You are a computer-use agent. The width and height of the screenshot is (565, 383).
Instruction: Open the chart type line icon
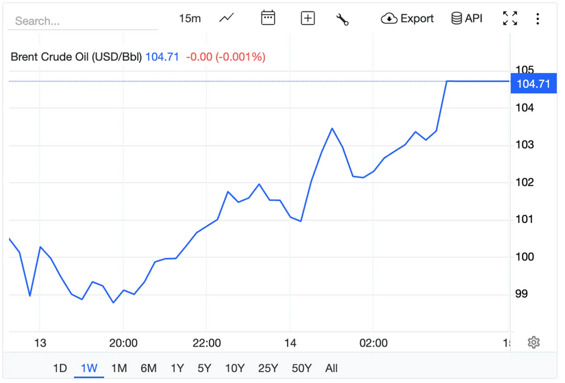click(227, 18)
